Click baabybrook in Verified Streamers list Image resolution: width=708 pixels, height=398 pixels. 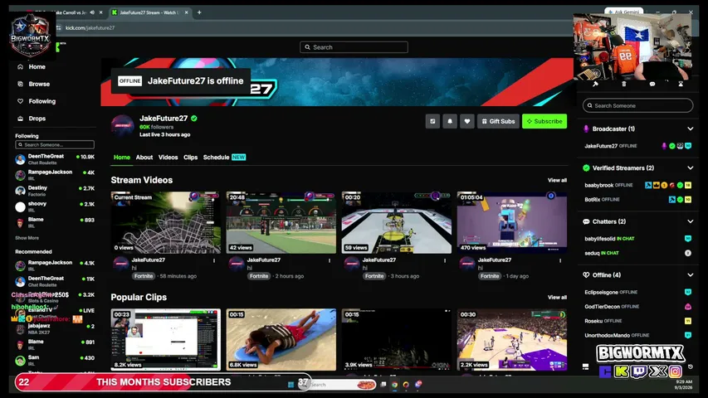[x=598, y=185]
